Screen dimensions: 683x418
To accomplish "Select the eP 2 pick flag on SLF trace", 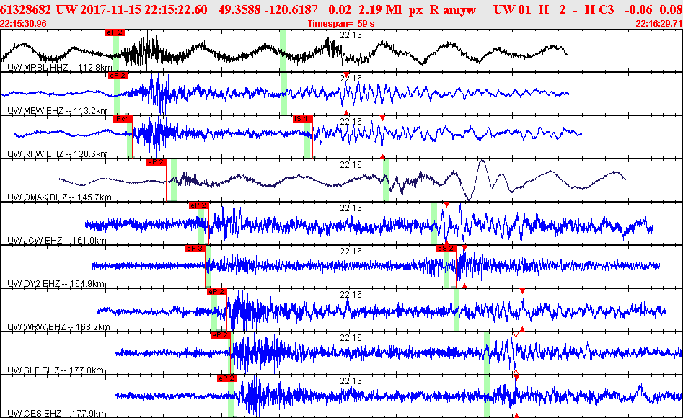I will pyautogui.click(x=221, y=335).
